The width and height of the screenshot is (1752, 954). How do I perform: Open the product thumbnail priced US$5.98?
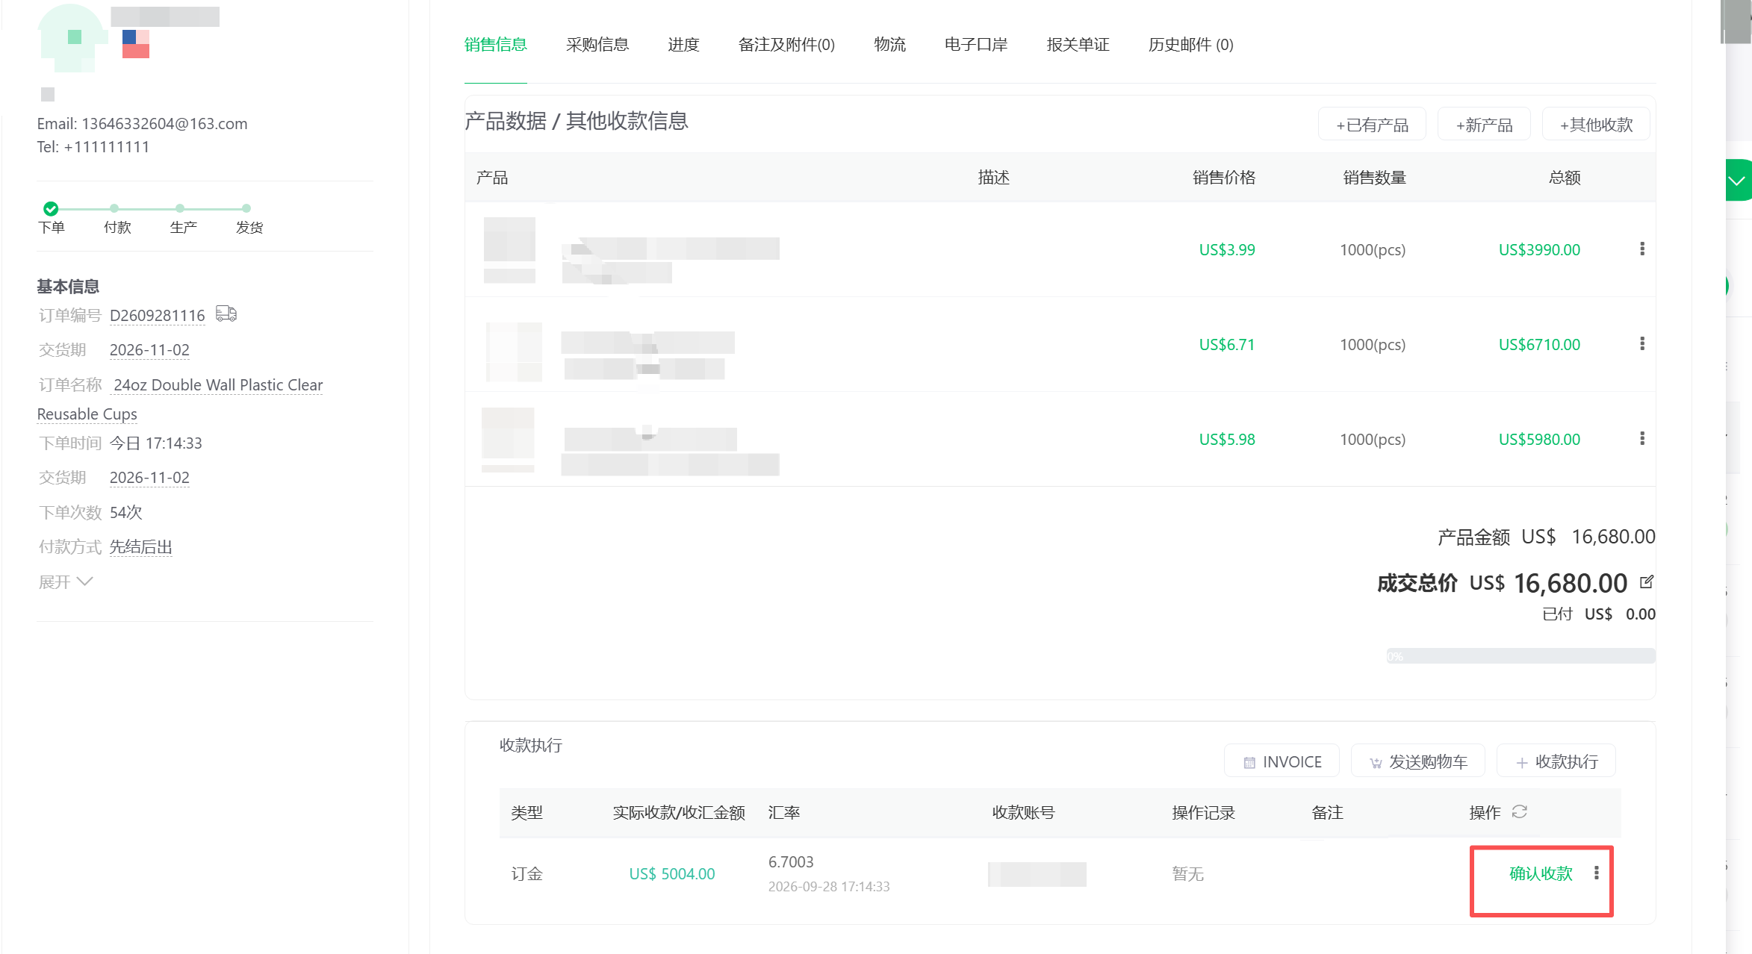tap(508, 440)
